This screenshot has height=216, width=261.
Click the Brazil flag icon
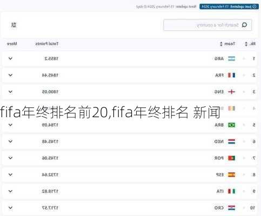(231, 125)
